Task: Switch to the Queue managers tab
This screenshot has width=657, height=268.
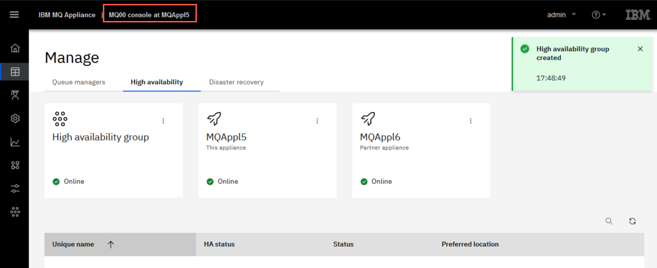Action: (x=79, y=82)
